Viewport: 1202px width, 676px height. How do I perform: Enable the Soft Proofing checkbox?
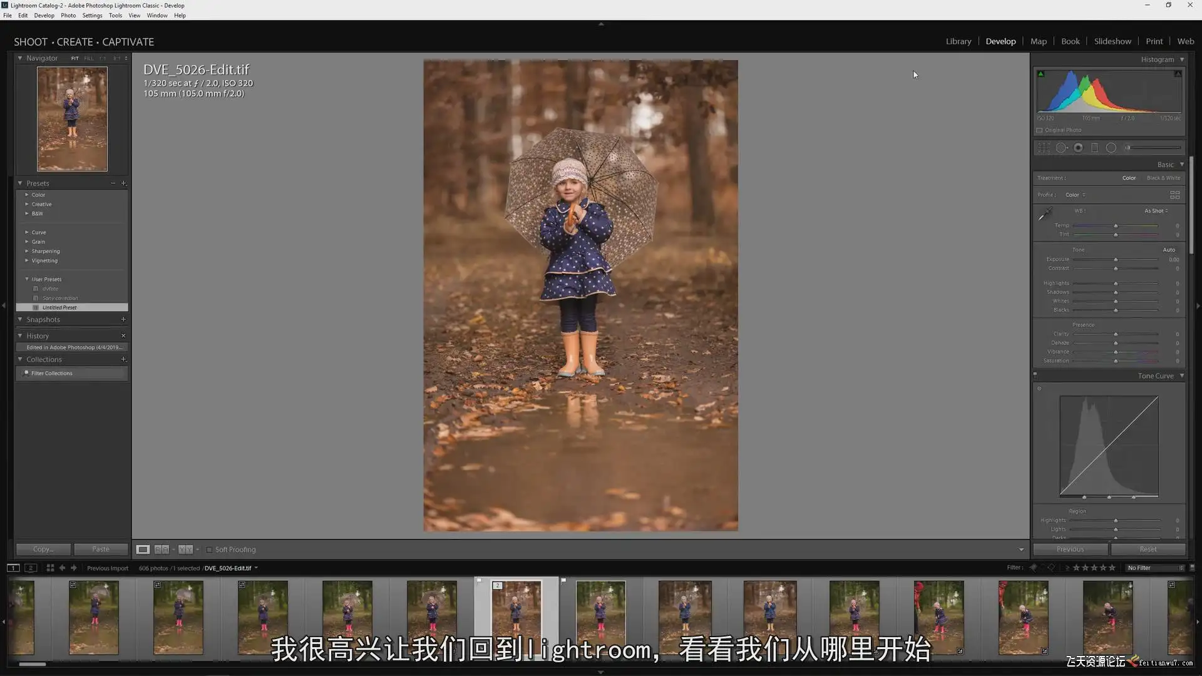click(210, 550)
